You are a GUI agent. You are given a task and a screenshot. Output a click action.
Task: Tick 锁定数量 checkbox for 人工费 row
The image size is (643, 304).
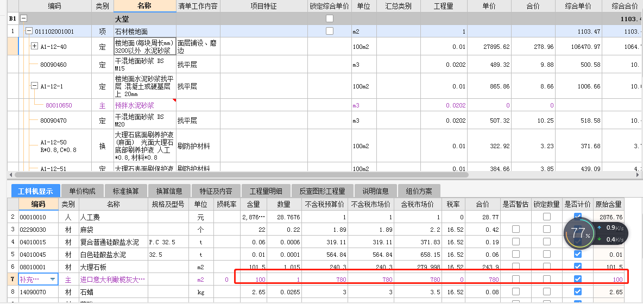pyautogui.click(x=547, y=217)
